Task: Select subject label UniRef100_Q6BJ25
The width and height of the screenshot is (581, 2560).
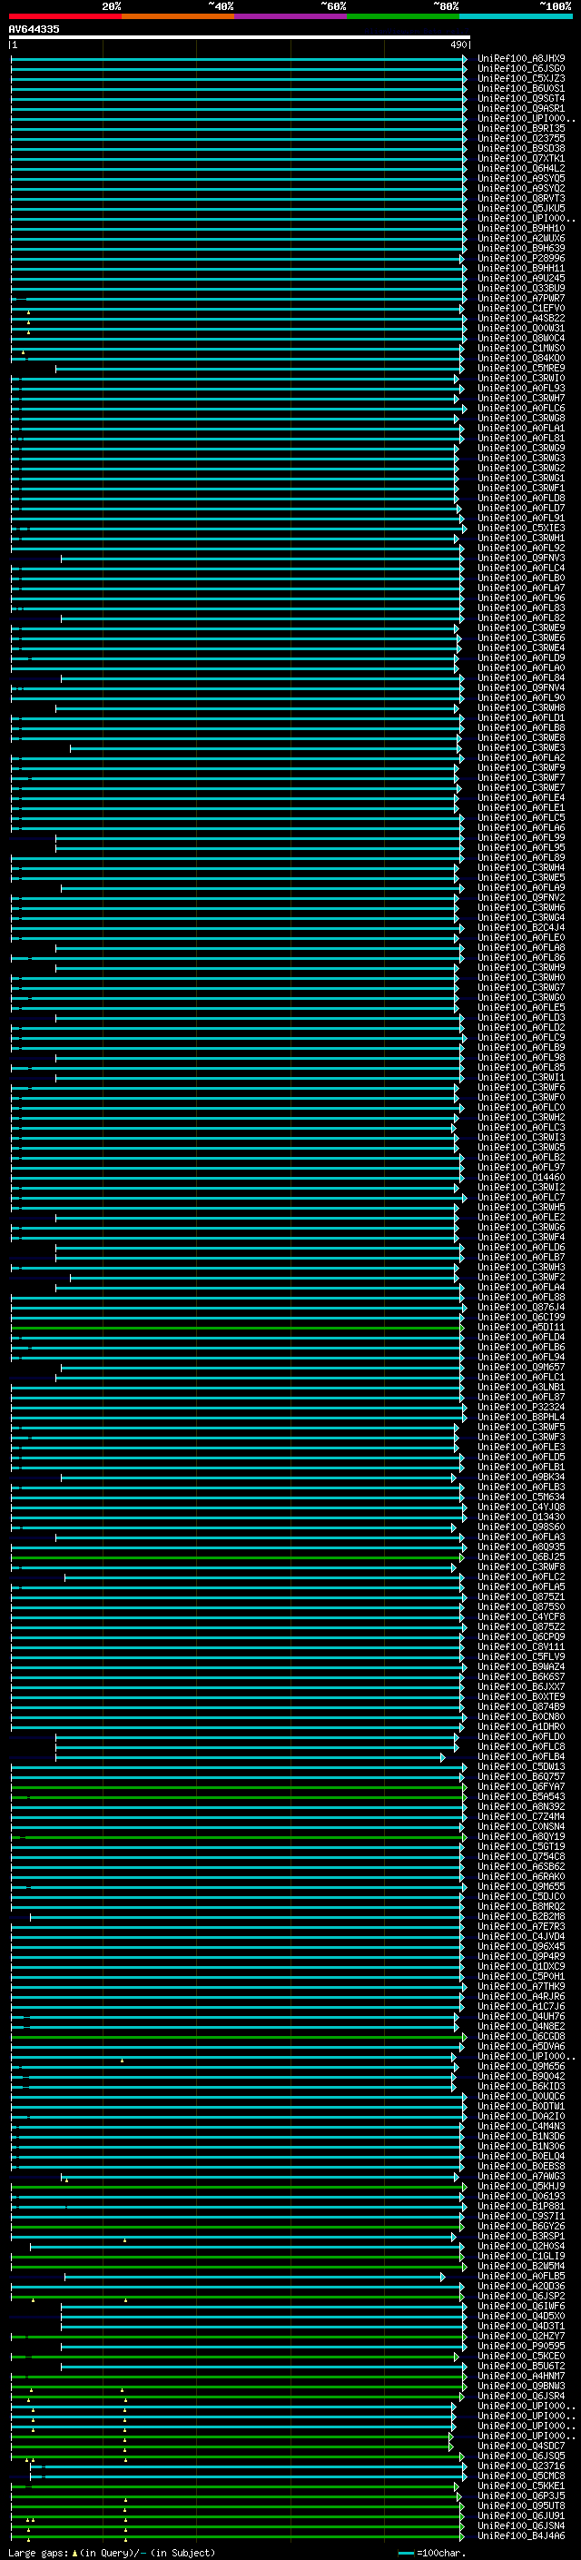Action: [521, 1557]
